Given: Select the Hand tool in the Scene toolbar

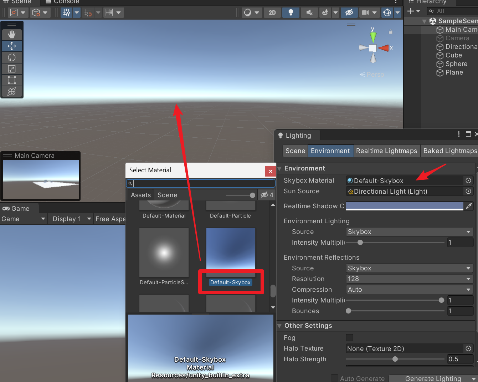Looking at the screenshot, I should 12,34.
